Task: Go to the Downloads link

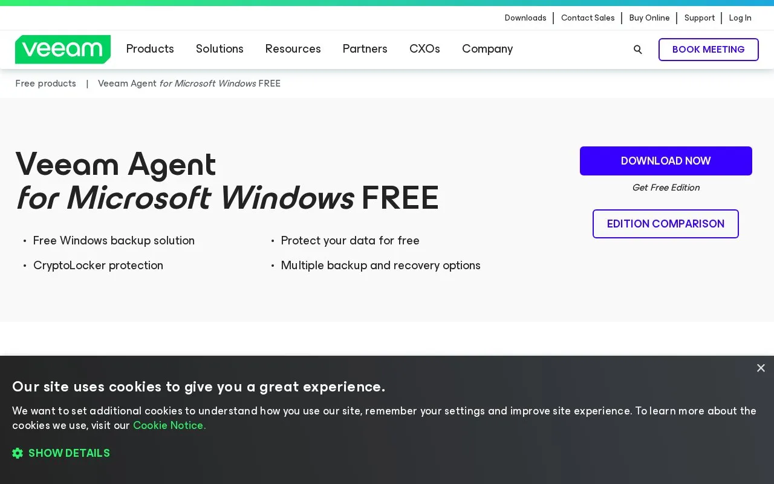Action: pos(525,18)
